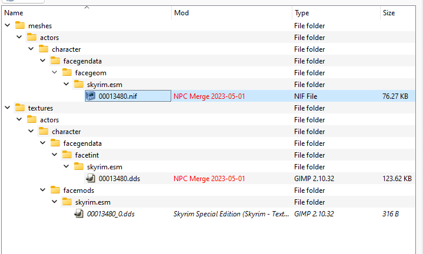
Task: Select the facegeom folder label
Action: pyautogui.click(x=91, y=73)
